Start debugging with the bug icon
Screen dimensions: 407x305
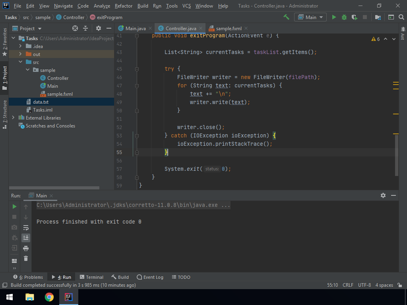click(x=344, y=17)
